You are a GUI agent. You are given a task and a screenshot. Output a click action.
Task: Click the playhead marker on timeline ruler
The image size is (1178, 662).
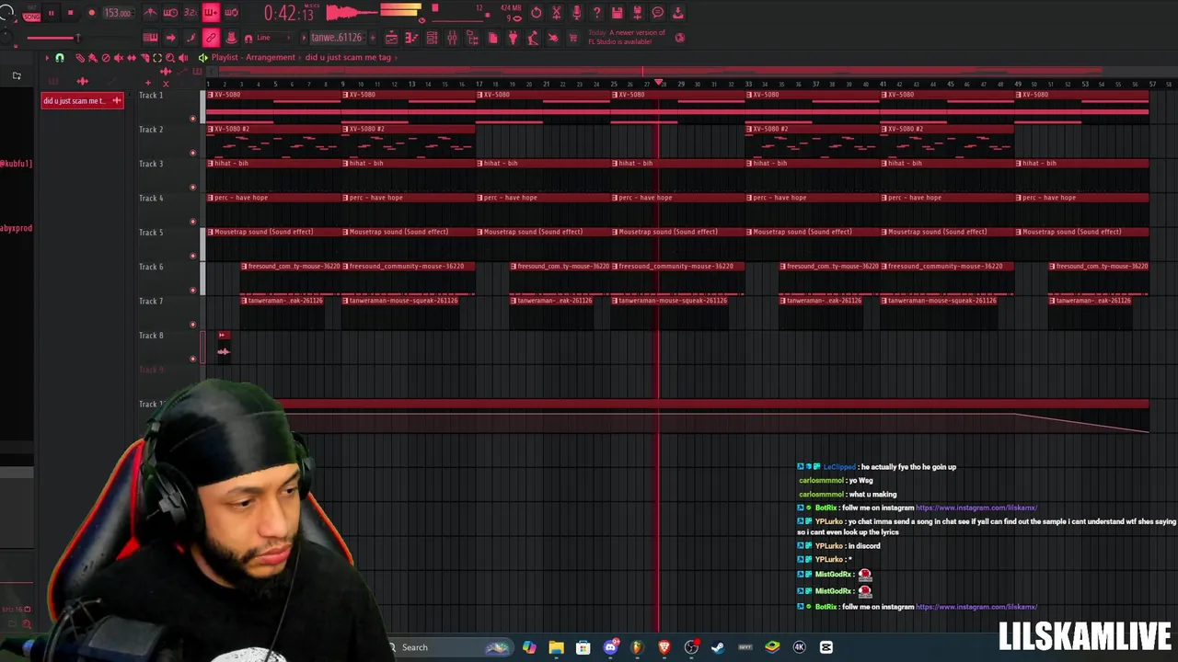click(x=659, y=83)
